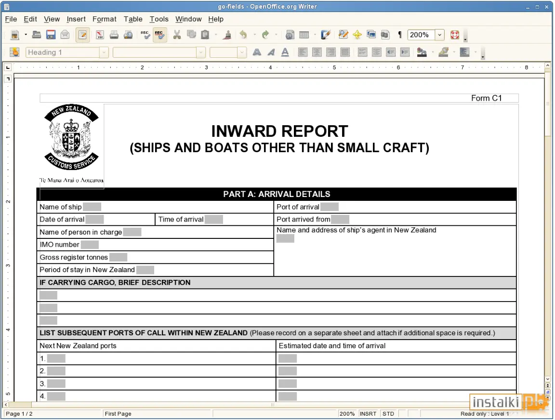This screenshot has height=420, width=555.
Task: Open the Format menu
Action: coord(104,19)
